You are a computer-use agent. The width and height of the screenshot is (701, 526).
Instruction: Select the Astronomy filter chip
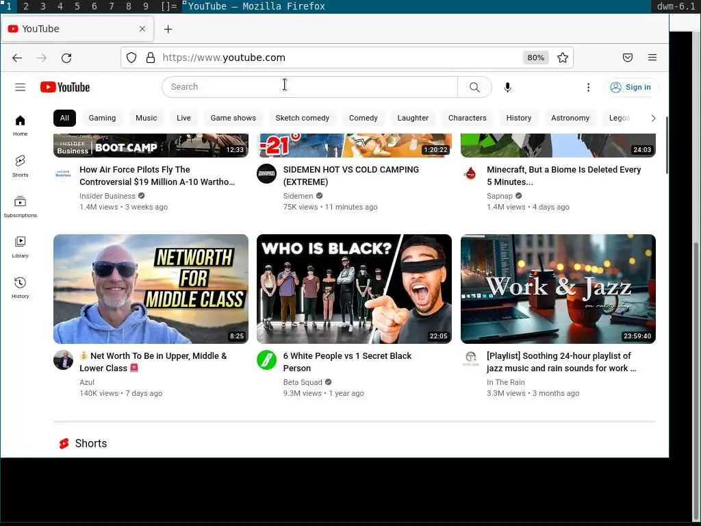click(570, 118)
